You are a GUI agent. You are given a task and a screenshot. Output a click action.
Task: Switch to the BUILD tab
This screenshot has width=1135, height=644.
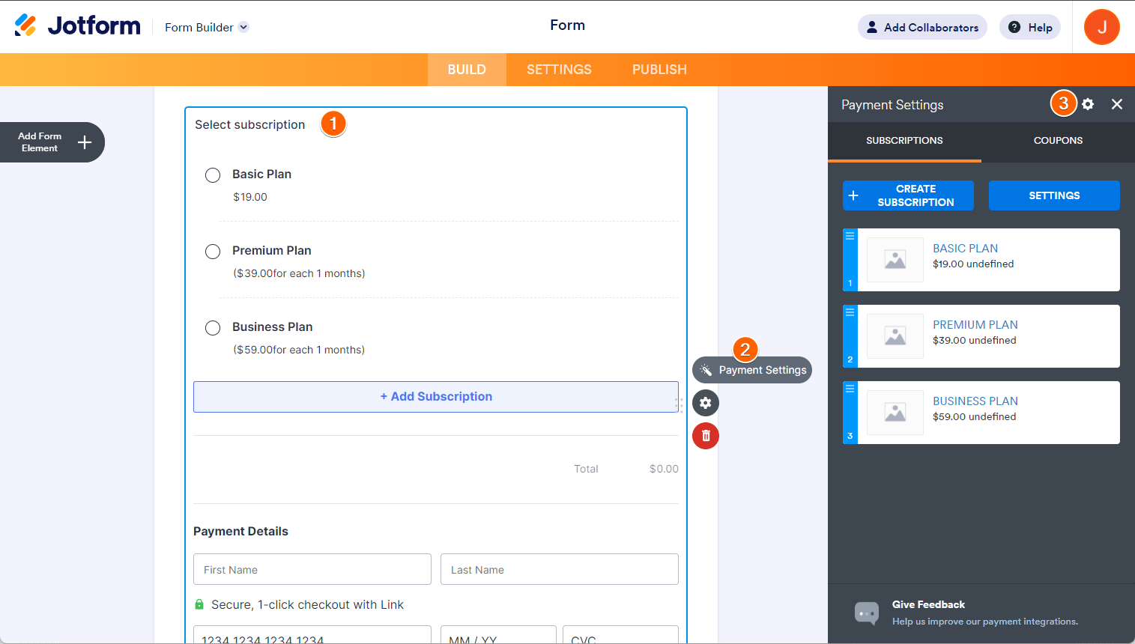[x=467, y=70]
